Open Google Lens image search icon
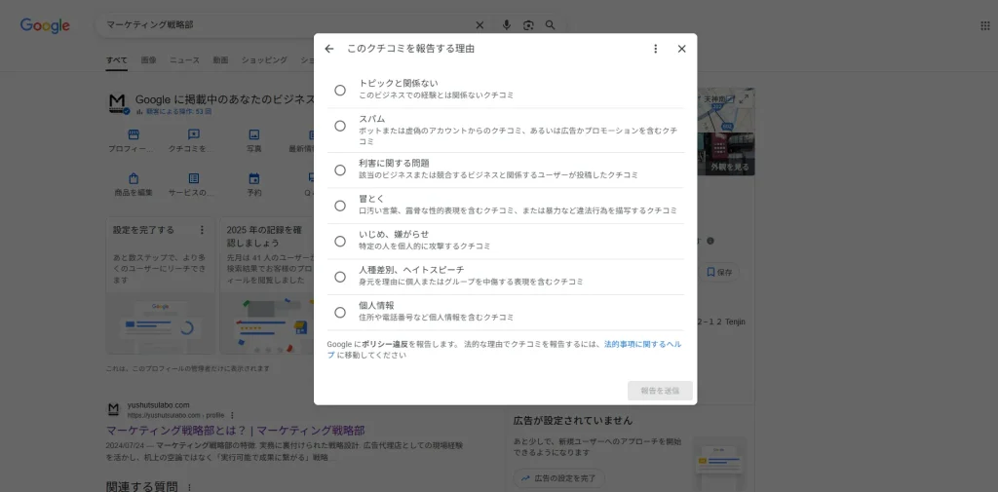 [528, 25]
